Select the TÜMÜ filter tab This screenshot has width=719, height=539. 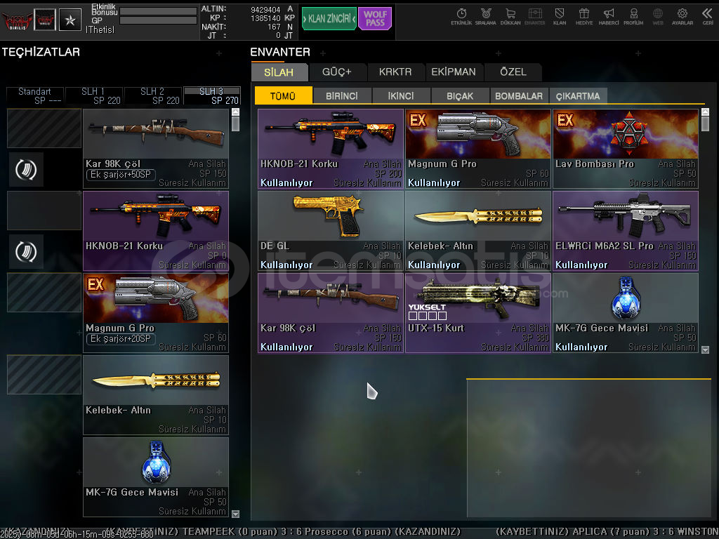(x=283, y=95)
